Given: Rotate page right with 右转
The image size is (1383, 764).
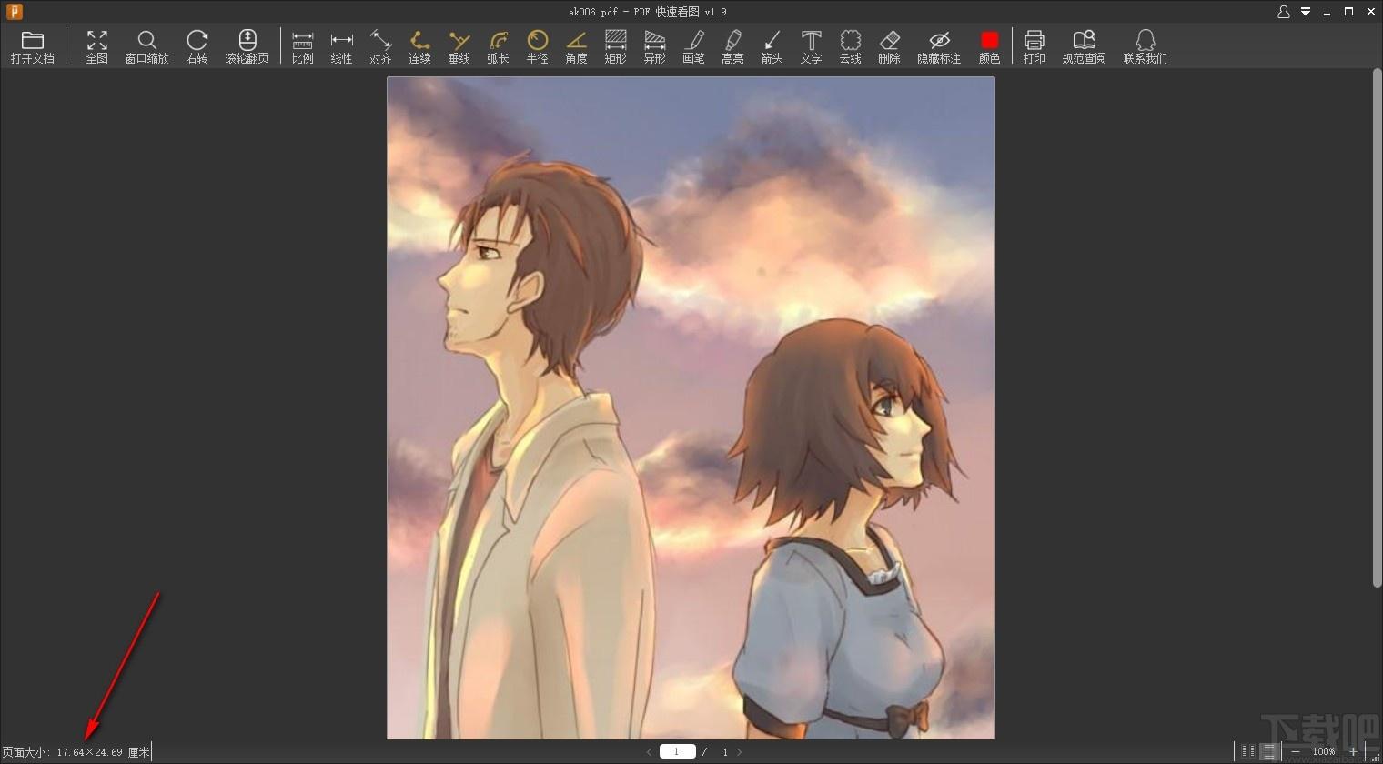Looking at the screenshot, I should click(197, 47).
